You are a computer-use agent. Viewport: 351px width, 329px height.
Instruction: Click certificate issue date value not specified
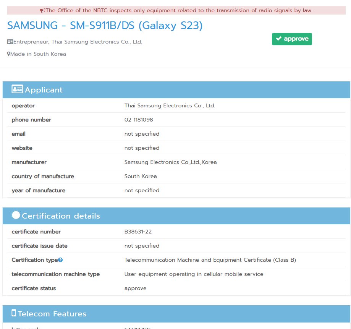[x=142, y=246]
